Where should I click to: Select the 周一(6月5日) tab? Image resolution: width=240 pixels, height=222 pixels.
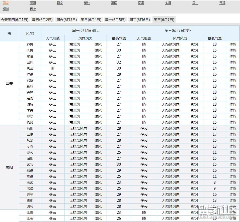click(x=115, y=19)
